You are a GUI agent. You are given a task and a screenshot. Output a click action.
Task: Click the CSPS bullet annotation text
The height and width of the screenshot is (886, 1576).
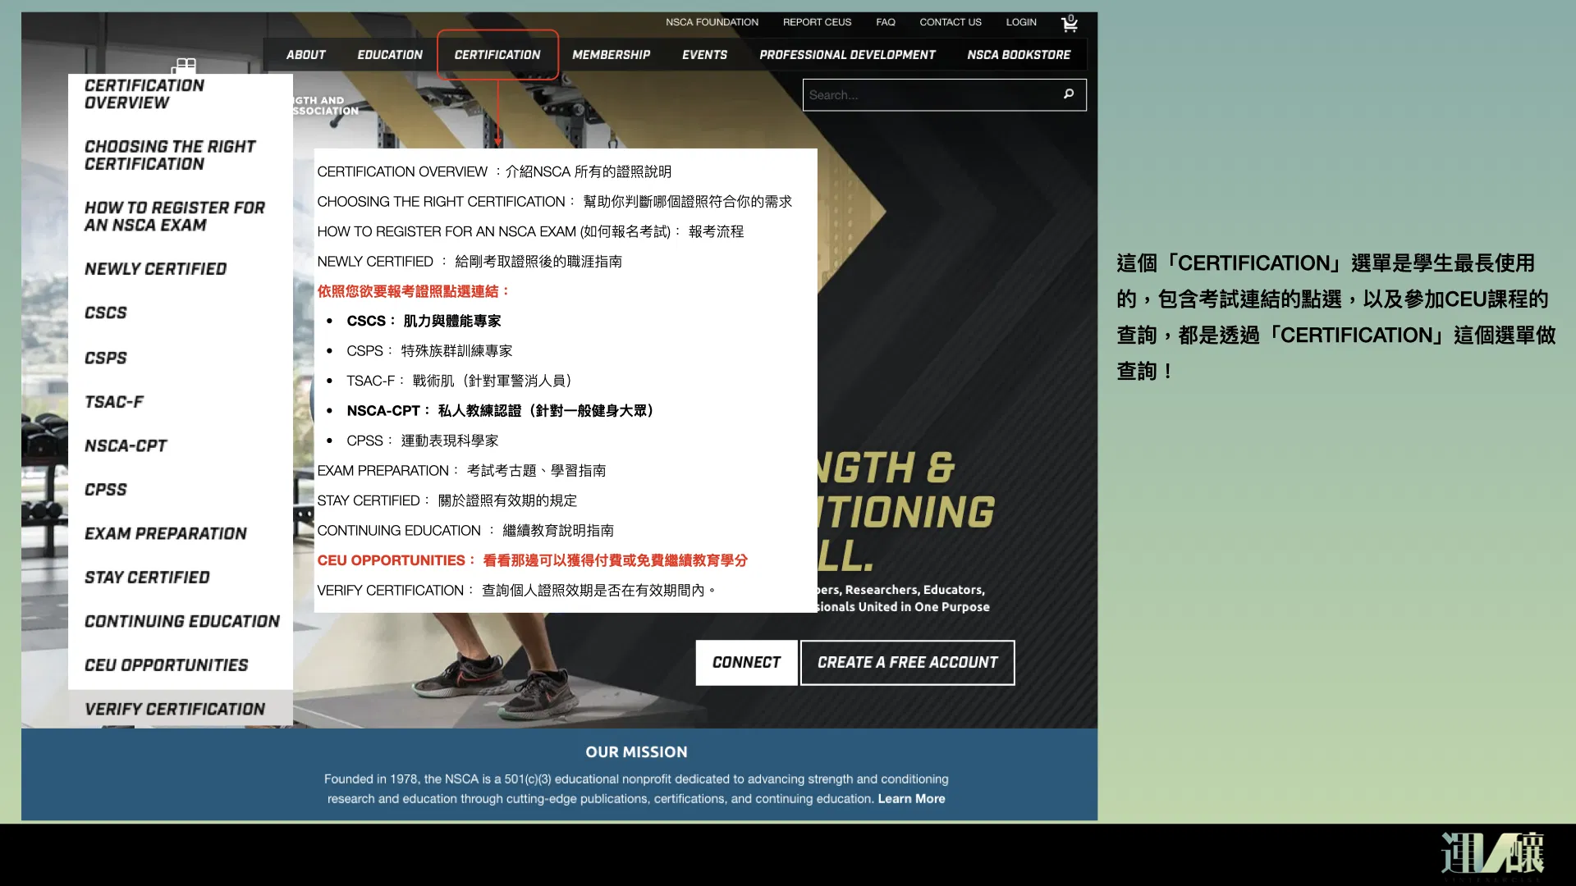pyautogui.click(x=429, y=351)
